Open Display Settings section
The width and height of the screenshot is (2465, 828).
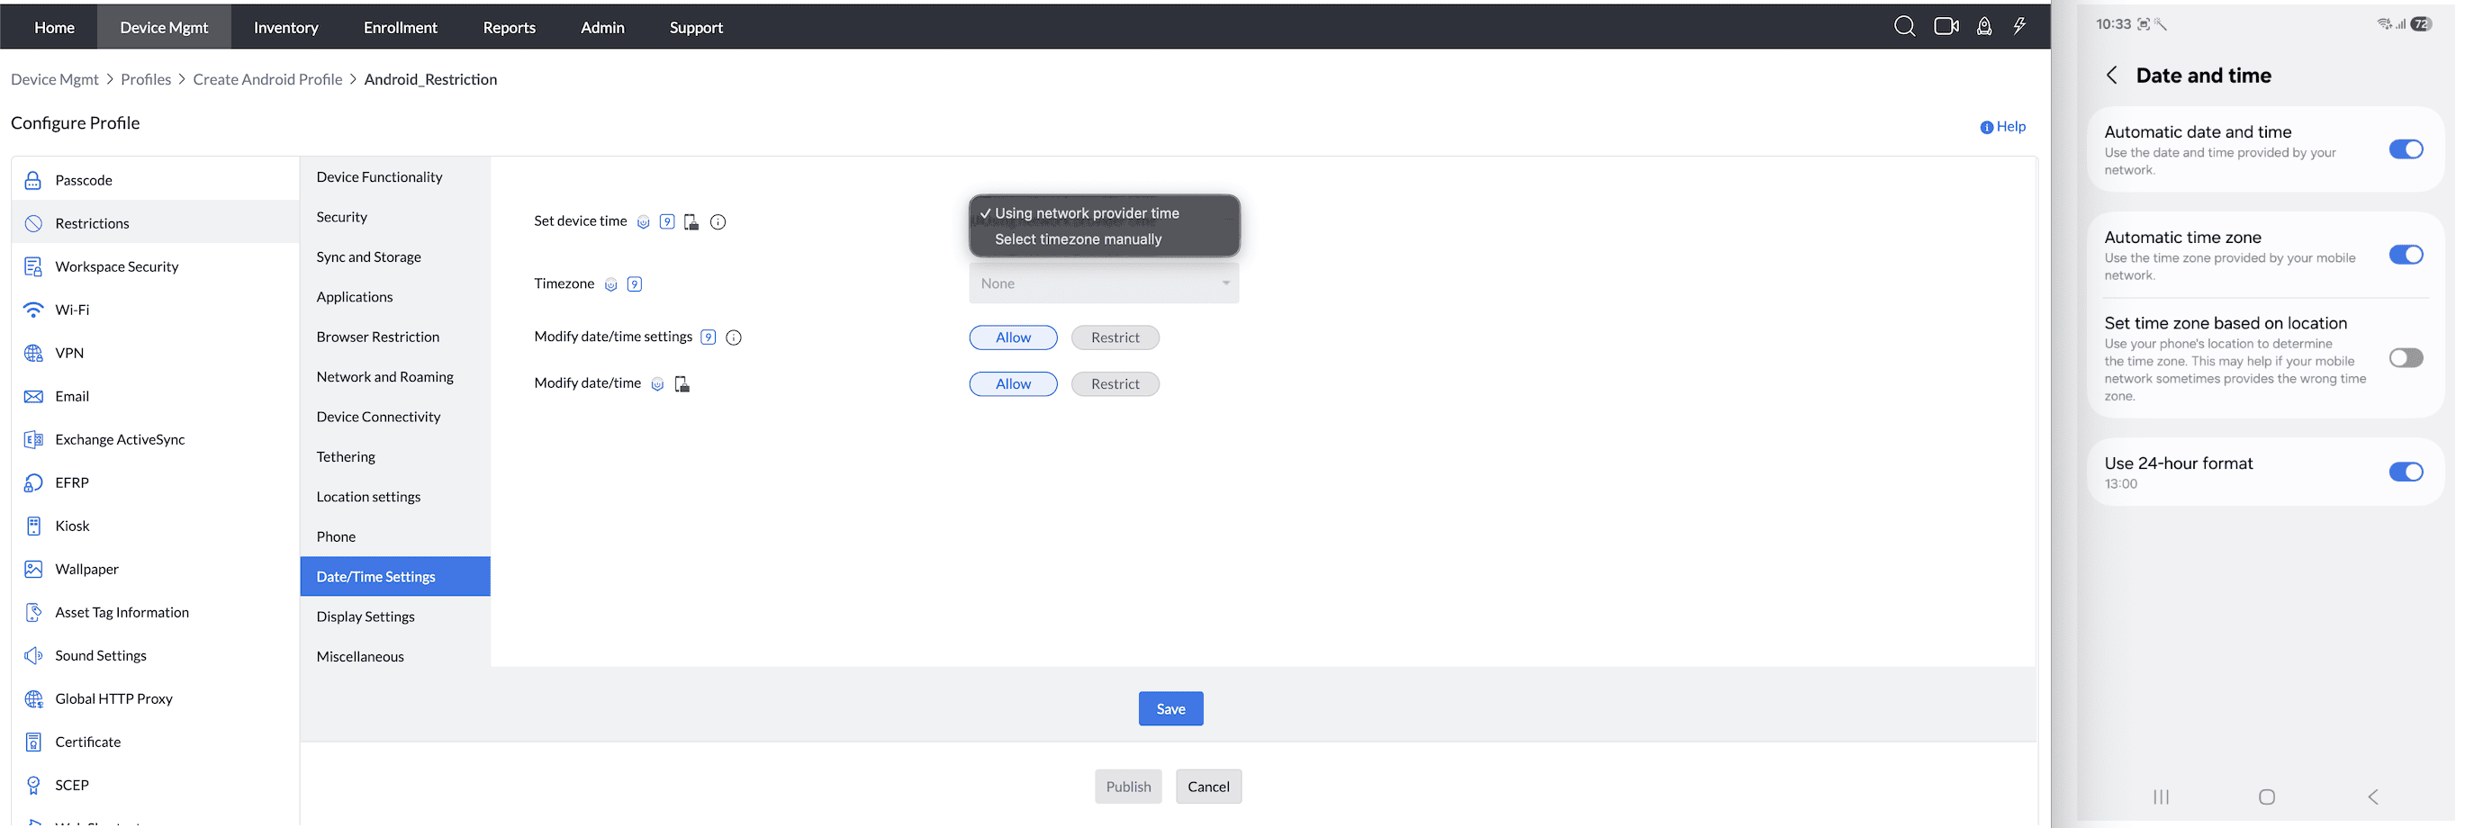(x=395, y=616)
